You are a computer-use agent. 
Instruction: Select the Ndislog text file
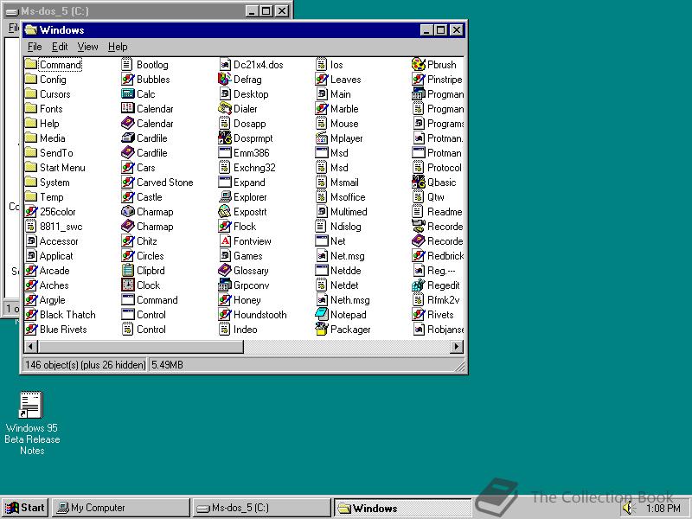321,227
